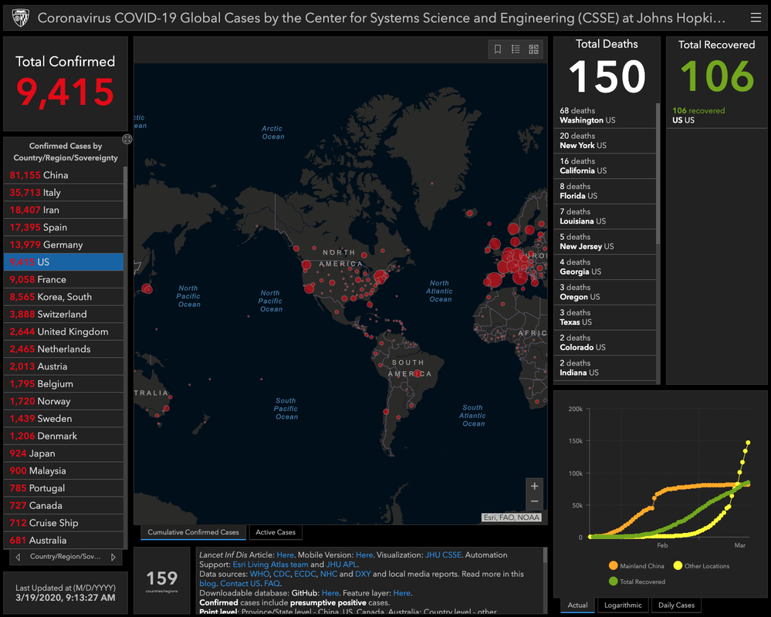The width and height of the screenshot is (771, 617).
Task: Zoom in on the map
Action: [535, 486]
